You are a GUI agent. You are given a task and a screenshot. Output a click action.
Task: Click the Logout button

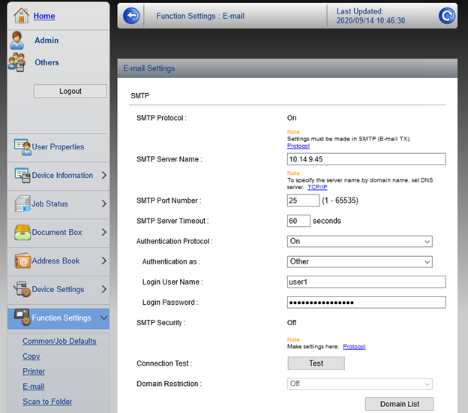pos(70,91)
